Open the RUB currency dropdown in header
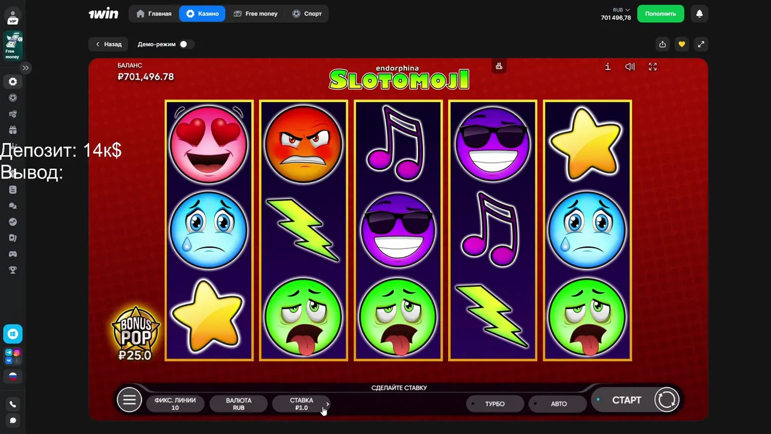The height and width of the screenshot is (434, 771). click(622, 10)
